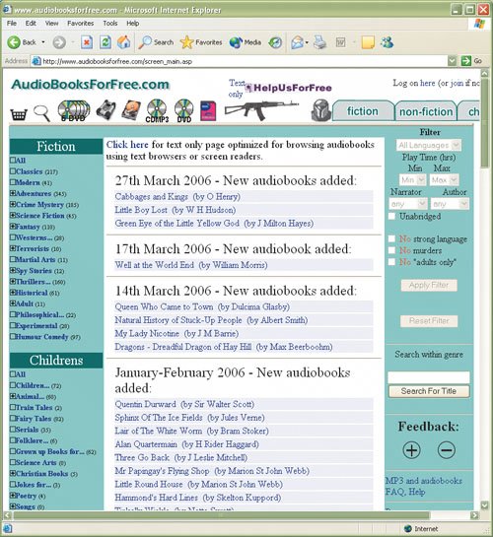
Task: Tick the No strong language checkbox
Action: [x=391, y=238]
